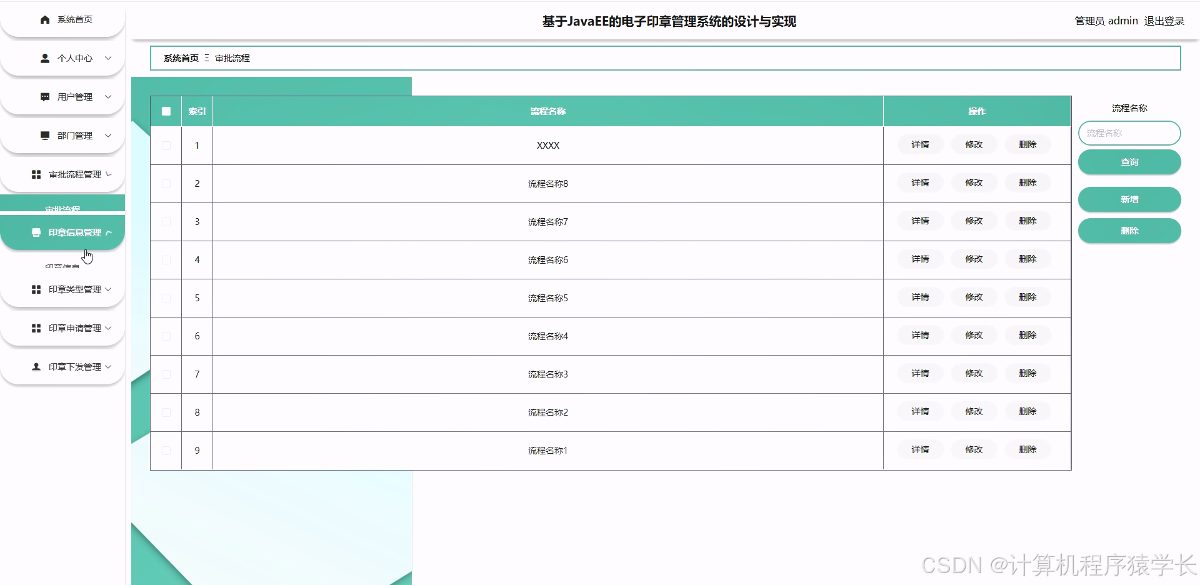Click the chat icon for 用户管理
The image size is (1200, 585).
pos(45,97)
